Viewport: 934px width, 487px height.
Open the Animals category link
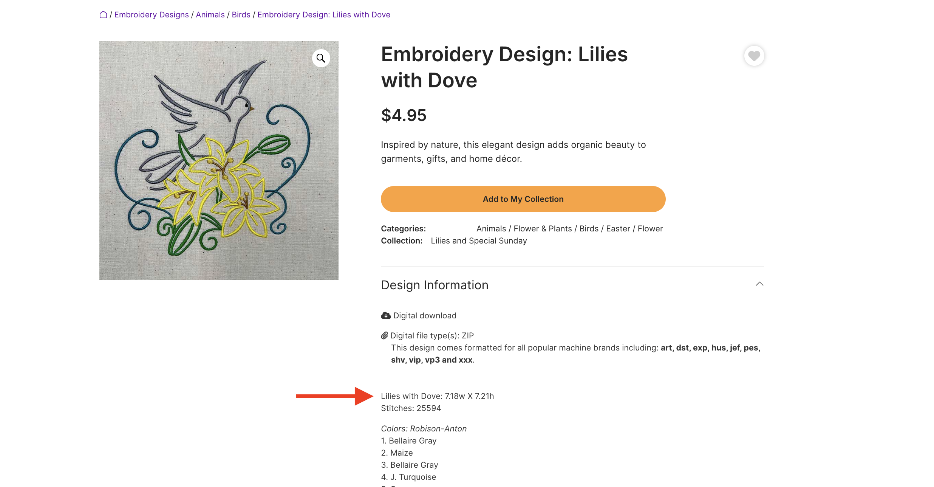click(491, 229)
